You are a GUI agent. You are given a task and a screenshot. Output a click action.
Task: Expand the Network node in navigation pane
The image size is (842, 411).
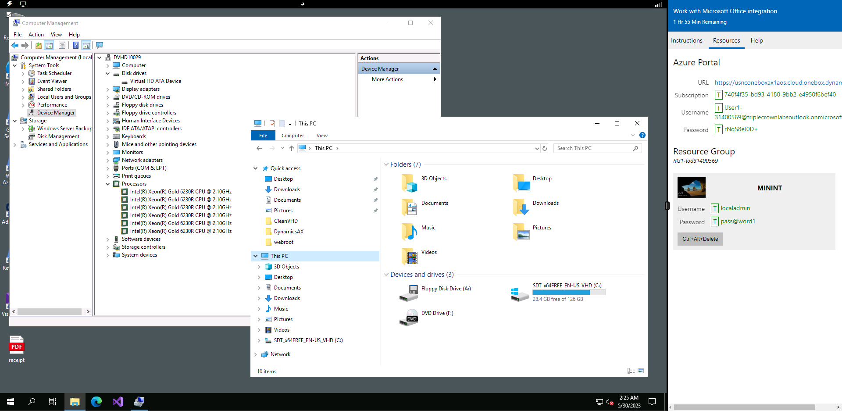pos(256,354)
